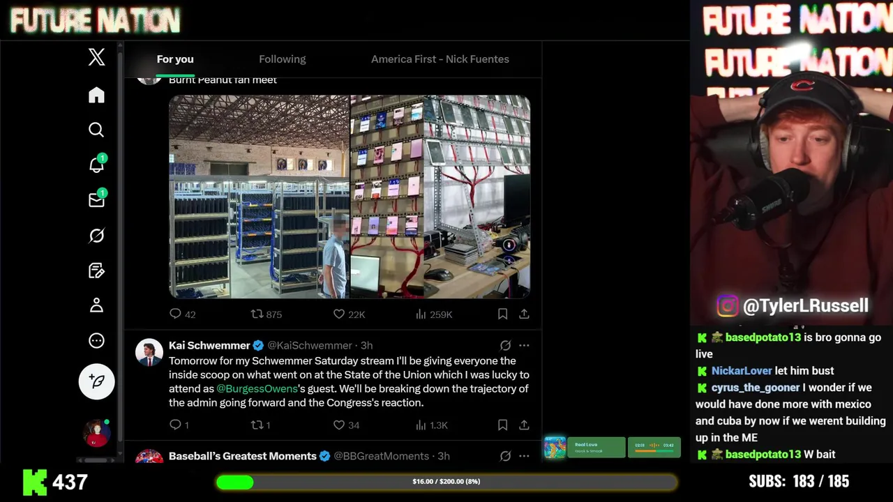This screenshot has height=502, width=893.
Task: Open Grok icon in the sidebar
Action: coord(96,236)
